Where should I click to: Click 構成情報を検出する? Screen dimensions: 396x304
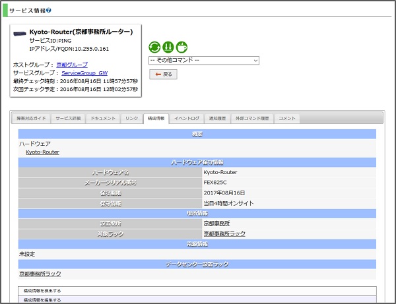click(x=197, y=291)
